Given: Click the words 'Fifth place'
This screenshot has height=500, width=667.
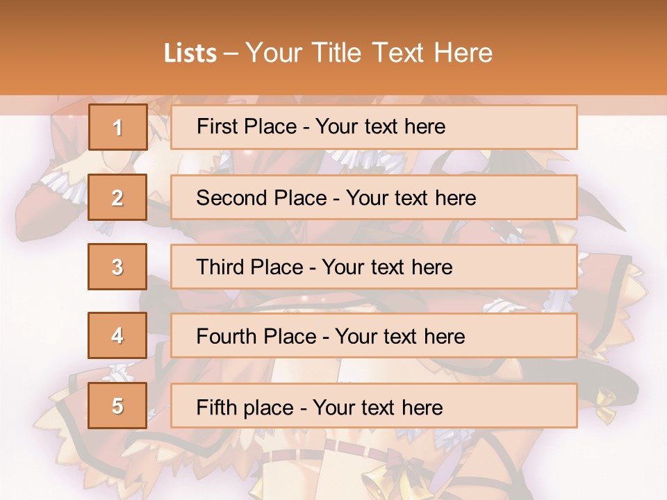Looking at the screenshot, I should pyautogui.click(x=245, y=408).
